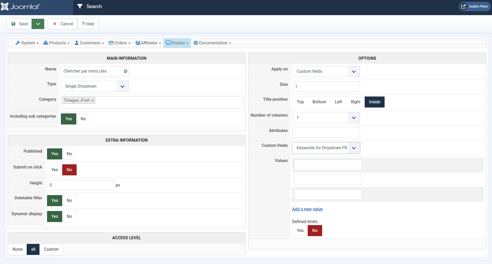The image size is (492, 264).
Task: Click the Customers person icon
Action: (x=77, y=43)
